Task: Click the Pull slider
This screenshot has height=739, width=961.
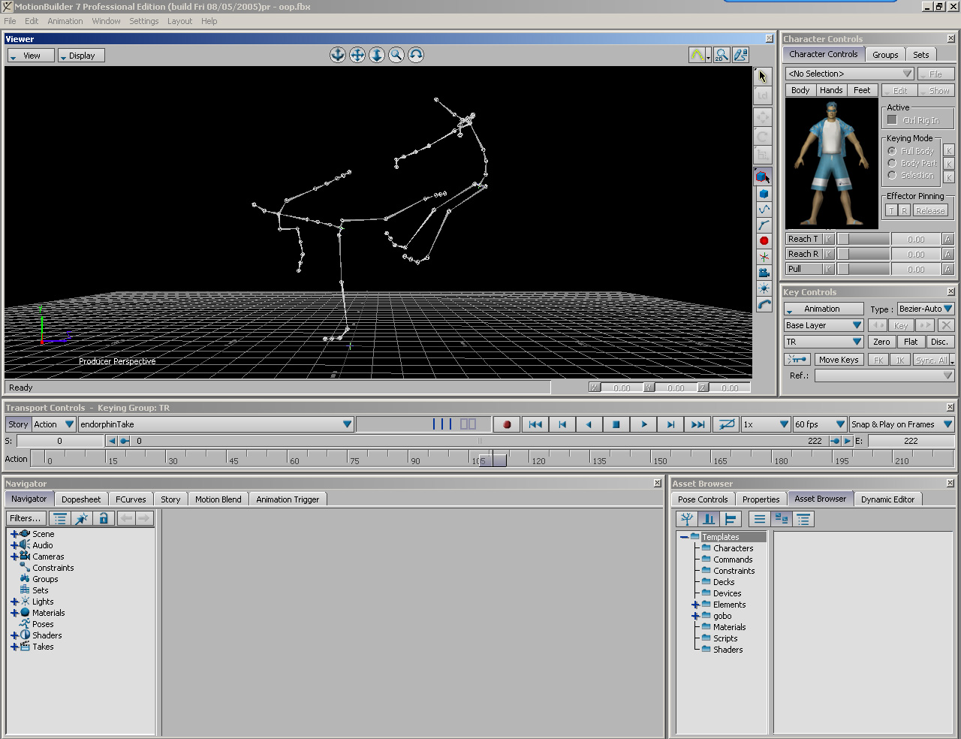Action: (863, 269)
